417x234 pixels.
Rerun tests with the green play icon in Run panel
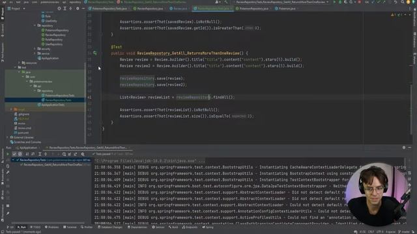tap(8, 154)
